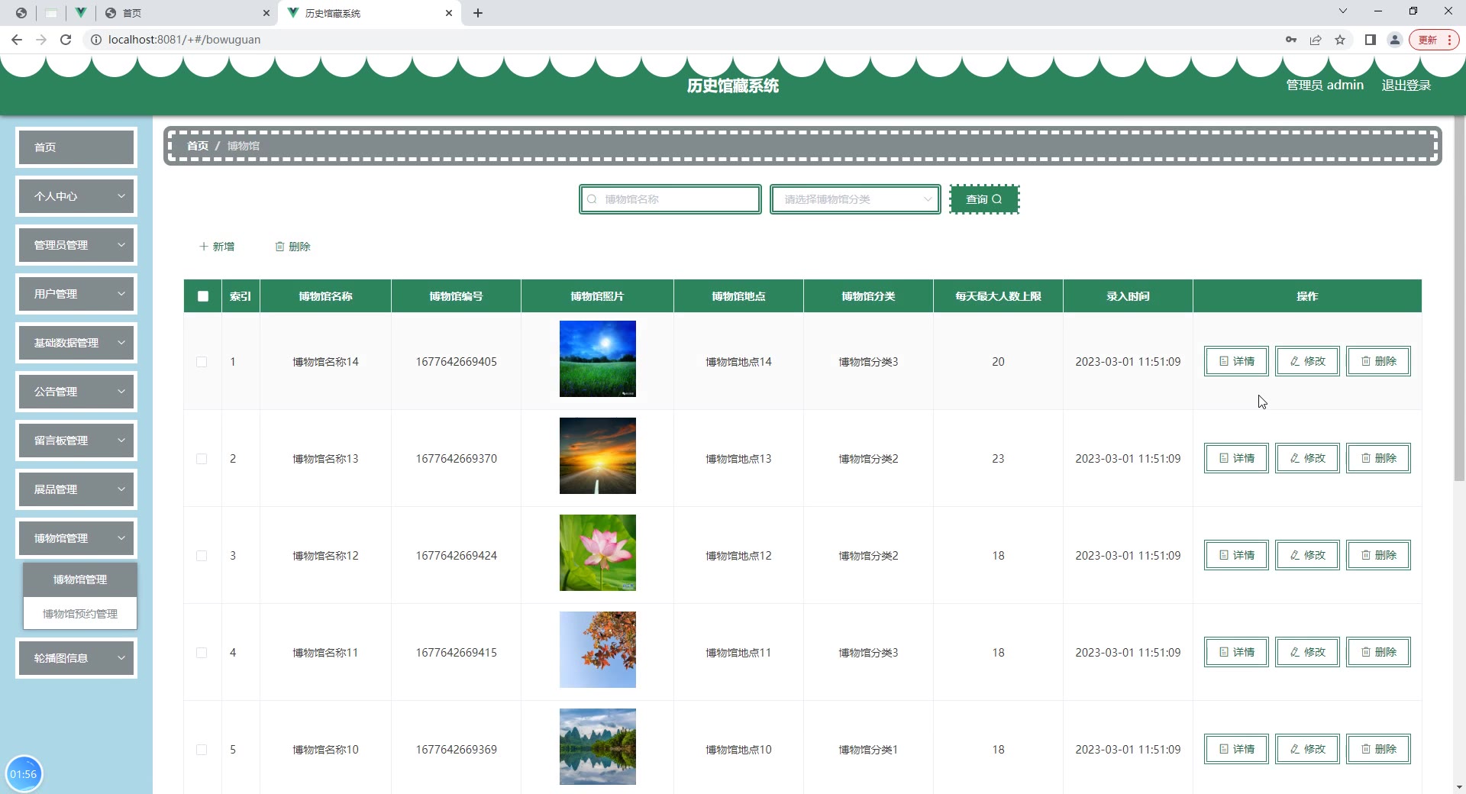Select the 博物馆预约管理 submenu item
The height and width of the screenshot is (794, 1466).
(80, 614)
